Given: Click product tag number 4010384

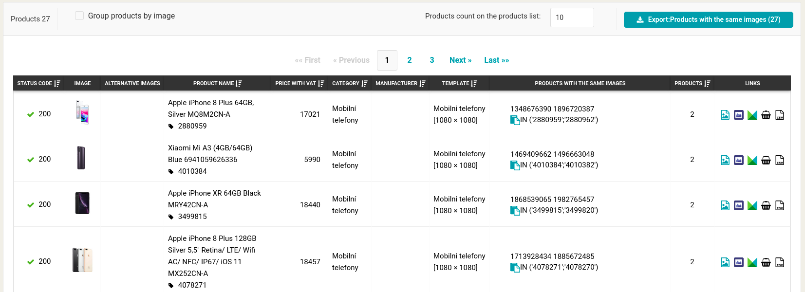Looking at the screenshot, I should pyautogui.click(x=192, y=171).
